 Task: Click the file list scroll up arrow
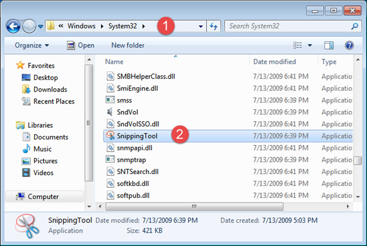point(358,60)
